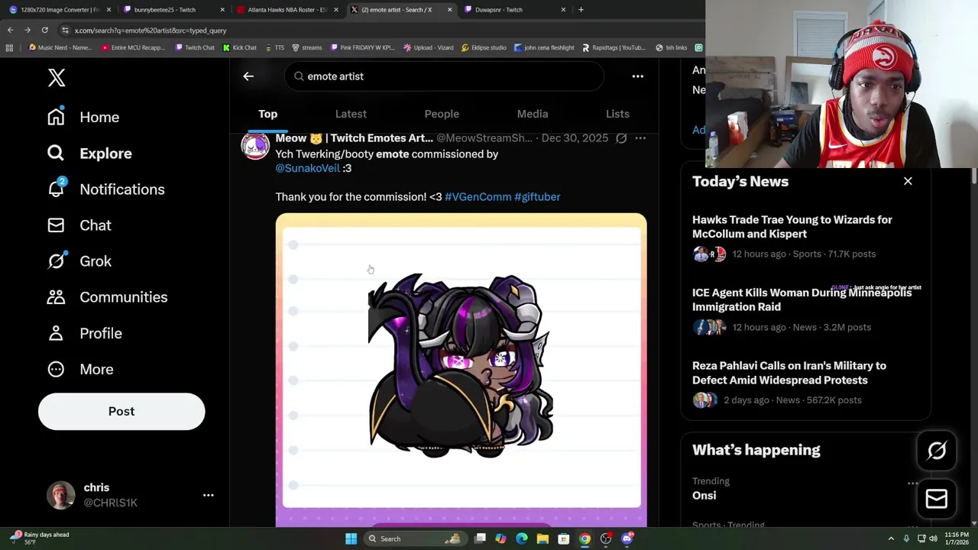Open more options for Onsi trend

point(912,483)
